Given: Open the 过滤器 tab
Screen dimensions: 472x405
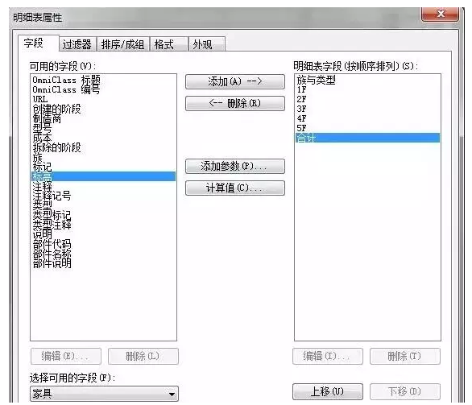Looking at the screenshot, I should (77, 44).
